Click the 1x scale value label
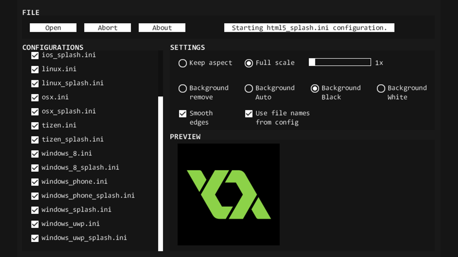 pos(379,63)
